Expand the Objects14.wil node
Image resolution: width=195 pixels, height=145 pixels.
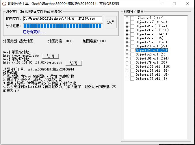(x=127, y=47)
